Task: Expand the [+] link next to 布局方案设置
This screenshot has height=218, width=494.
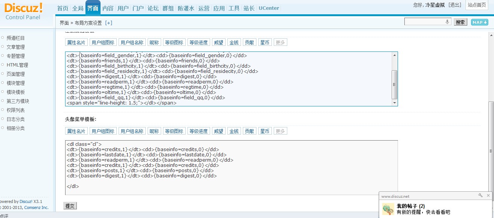Action: point(108,23)
